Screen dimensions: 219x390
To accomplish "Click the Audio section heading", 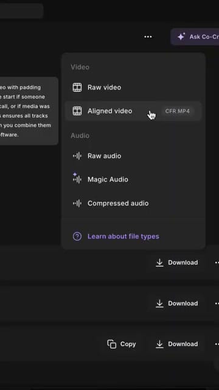I will click(x=80, y=135).
